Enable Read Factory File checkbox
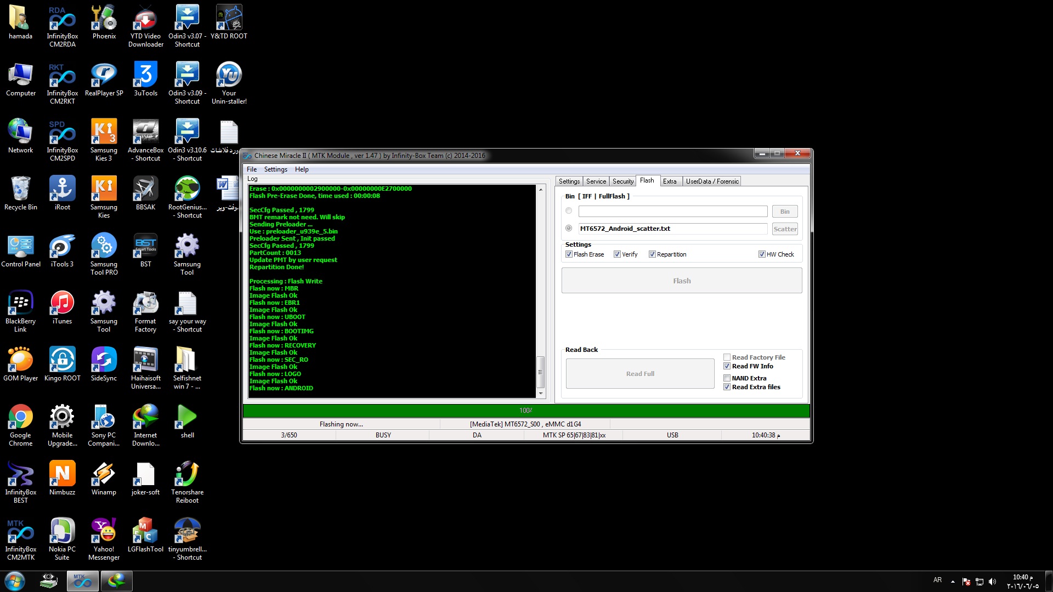 pos(727,357)
